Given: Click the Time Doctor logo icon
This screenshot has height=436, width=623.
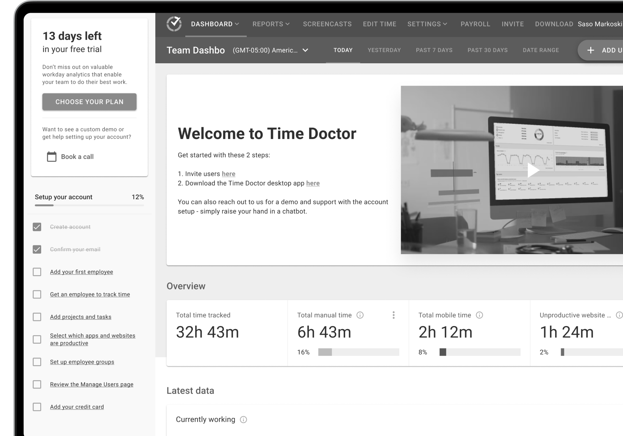Looking at the screenshot, I should pos(174,24).
